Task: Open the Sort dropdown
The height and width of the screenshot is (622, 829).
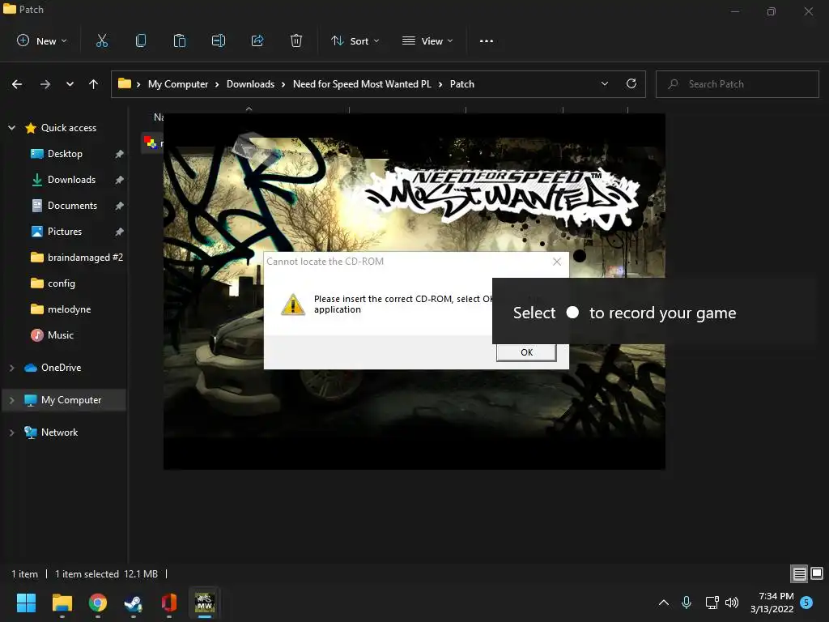Action: pos(355,40)
